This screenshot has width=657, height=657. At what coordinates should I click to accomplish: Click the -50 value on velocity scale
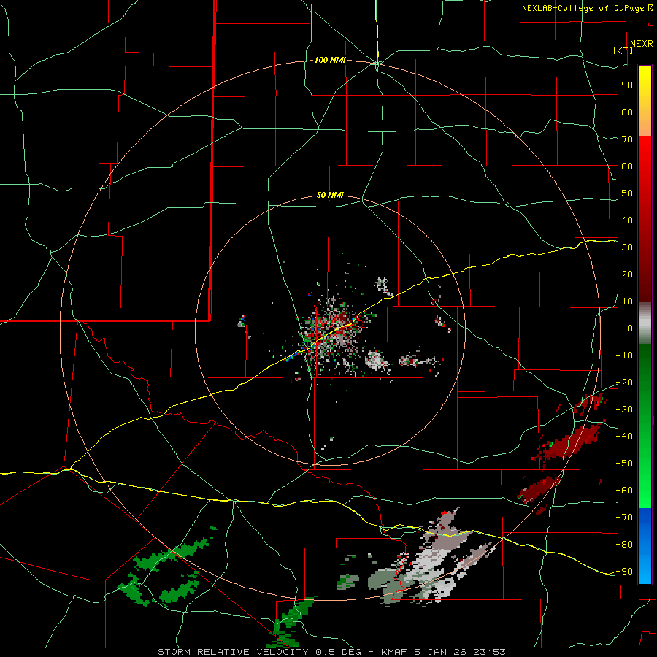click(624, 464)
